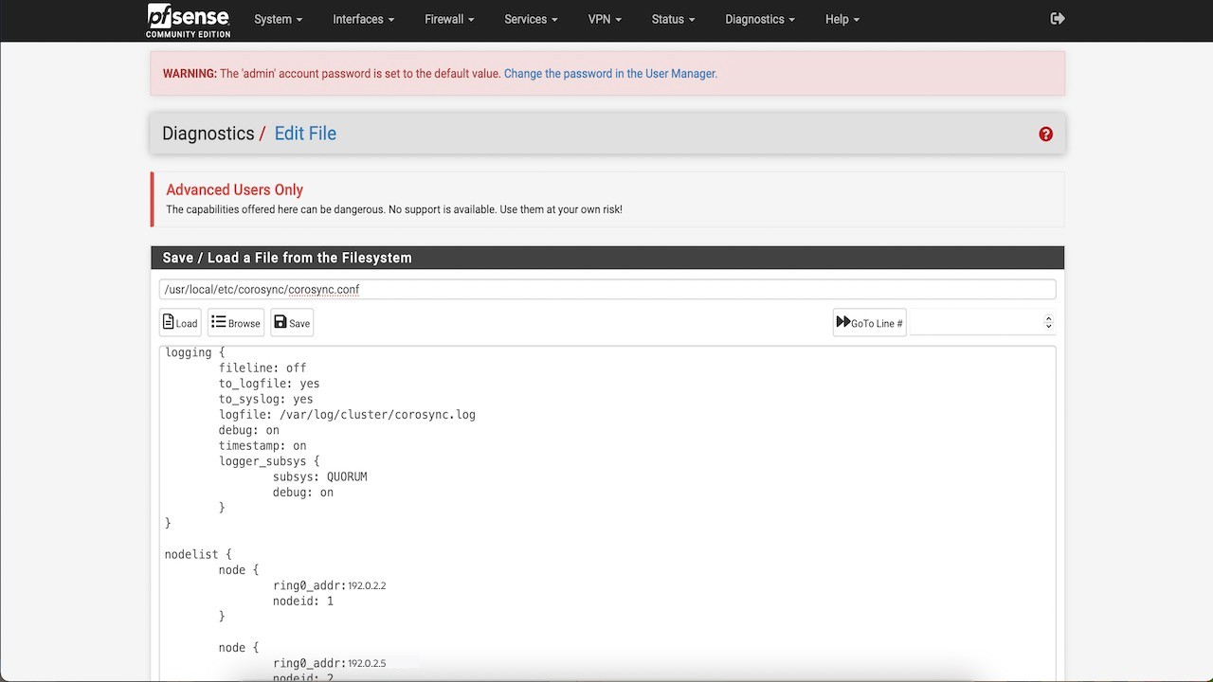Open the VPN dropdown menu

[x=605, y=19]
